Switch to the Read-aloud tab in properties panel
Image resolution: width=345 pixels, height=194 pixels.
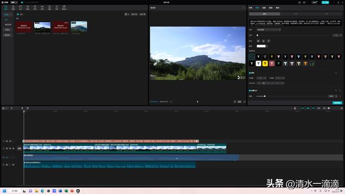278,8
